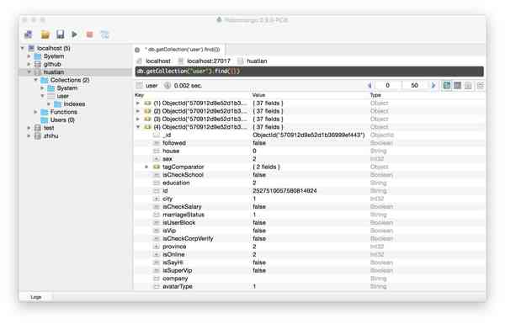The height and width of the screenshot is (324, 505).
Task: Select the isUserBlock field row
Action: (x=309, y=222)
